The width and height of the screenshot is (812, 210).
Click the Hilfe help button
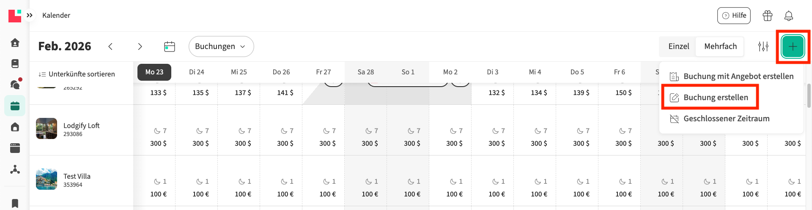pos(734,16)
